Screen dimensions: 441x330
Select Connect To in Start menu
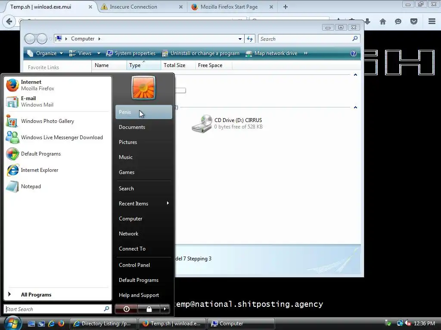tap(143, 249)
